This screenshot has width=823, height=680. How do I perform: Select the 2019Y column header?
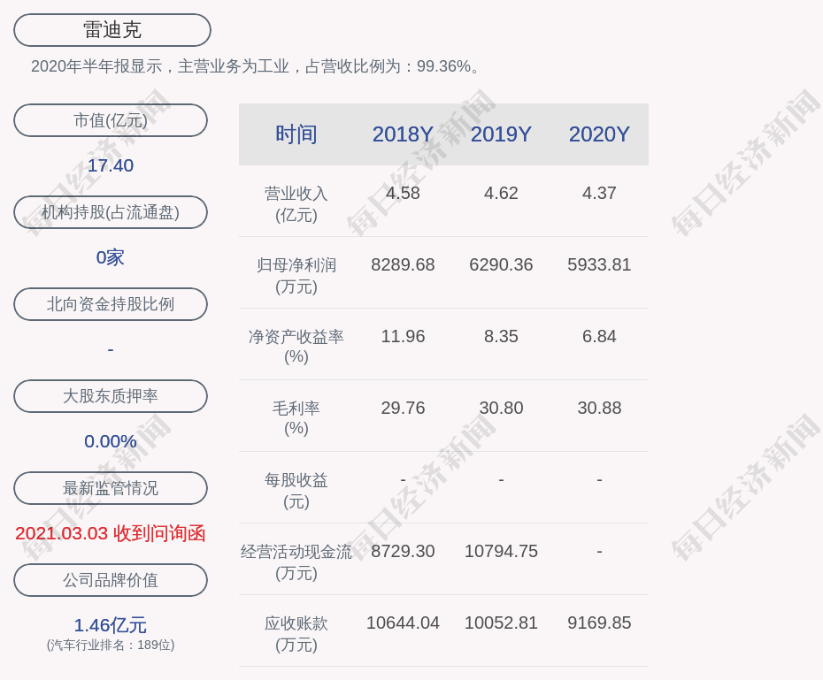pos(501,134)
